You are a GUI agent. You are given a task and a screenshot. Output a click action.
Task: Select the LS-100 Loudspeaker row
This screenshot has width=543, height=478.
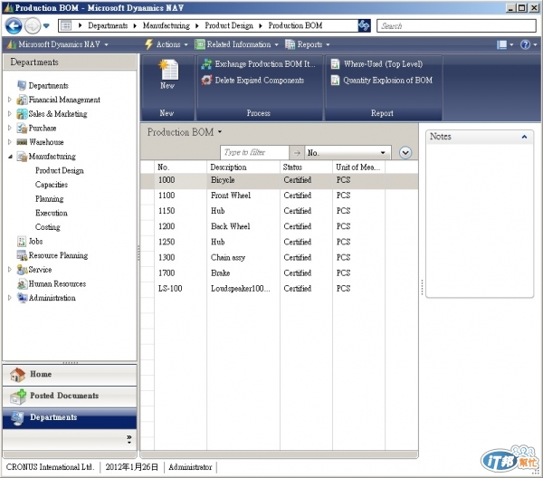(280, 289)
